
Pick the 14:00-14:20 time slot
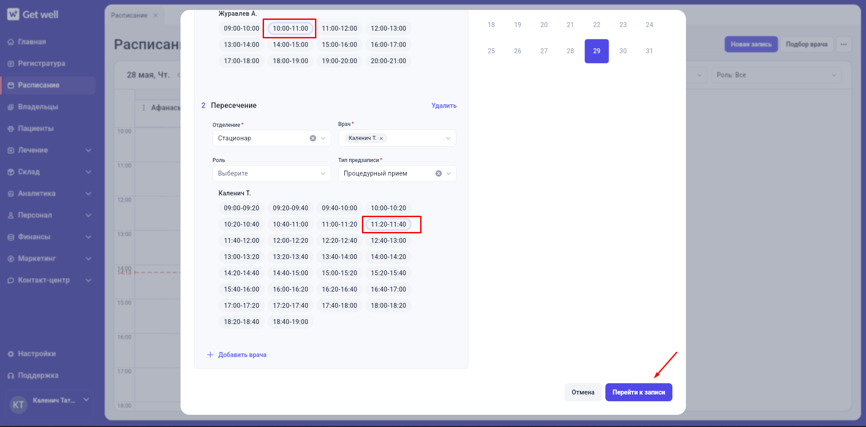[388, 257]
